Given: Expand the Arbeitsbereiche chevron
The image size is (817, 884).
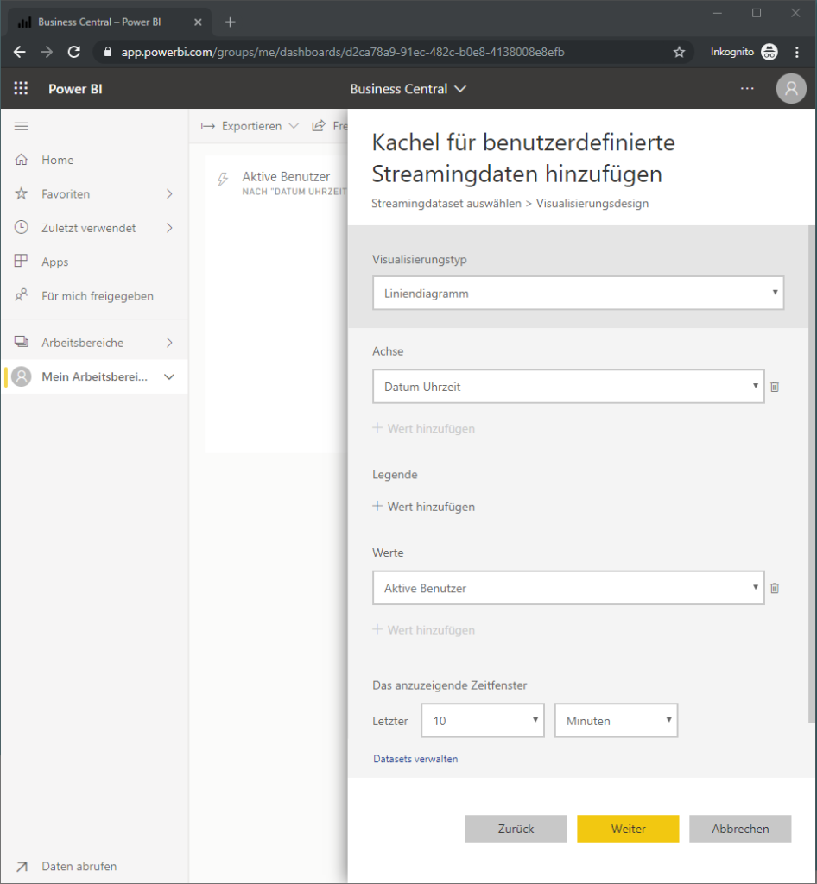Looking at the screenshot, I should tap(170, 343).
